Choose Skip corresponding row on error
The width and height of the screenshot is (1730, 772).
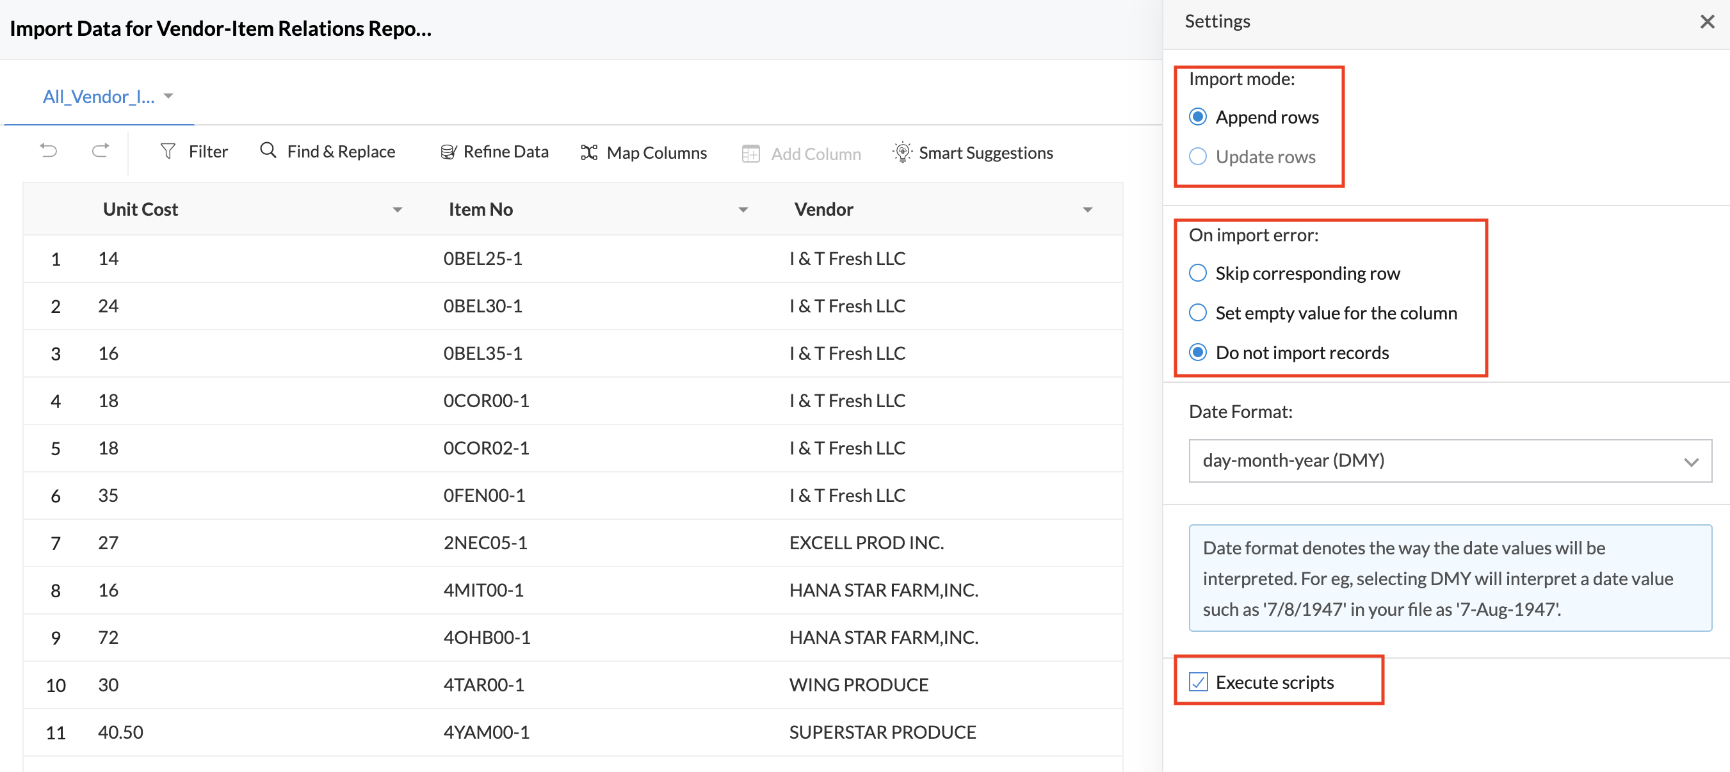click(1197, 273)
